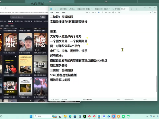The image size is (159, 119).
Task: Click the line 看账号解决问题
Action: pyautogui.click(x=60, y=80)
